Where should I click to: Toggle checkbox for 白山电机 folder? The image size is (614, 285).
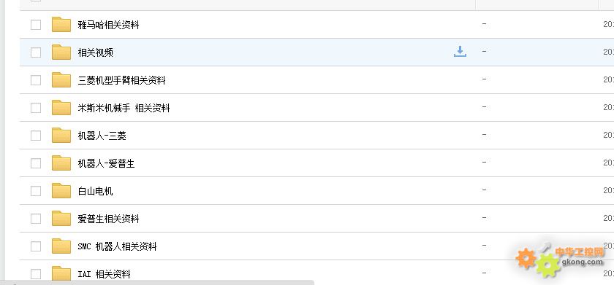coord(36,191)
